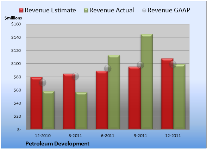Select the green actual bar for 3-2011
The width and height of the screenshot is (207, 149).
(81, 111)
